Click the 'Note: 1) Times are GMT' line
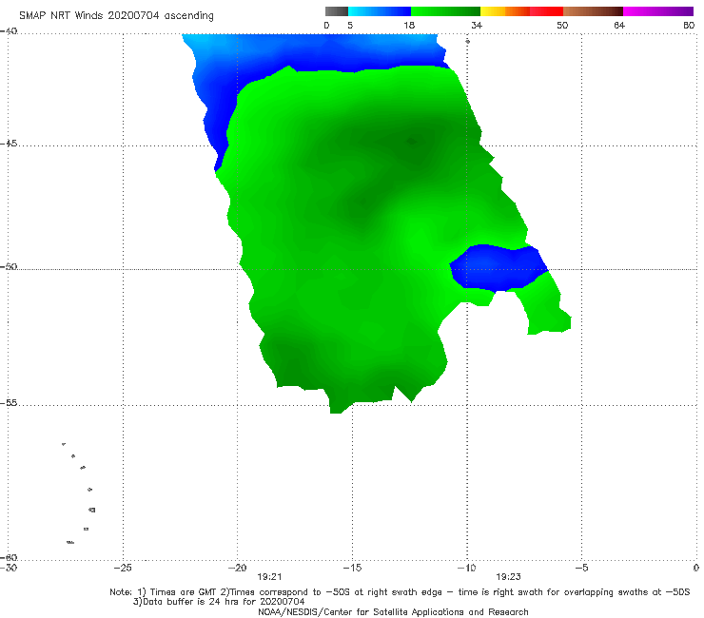The height and width of the screenshot is (618, 704). pyautogui.click(x=400, y=592)
